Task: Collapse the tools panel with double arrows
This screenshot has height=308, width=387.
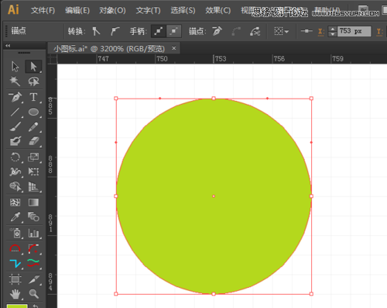Action: coord(8,46)
